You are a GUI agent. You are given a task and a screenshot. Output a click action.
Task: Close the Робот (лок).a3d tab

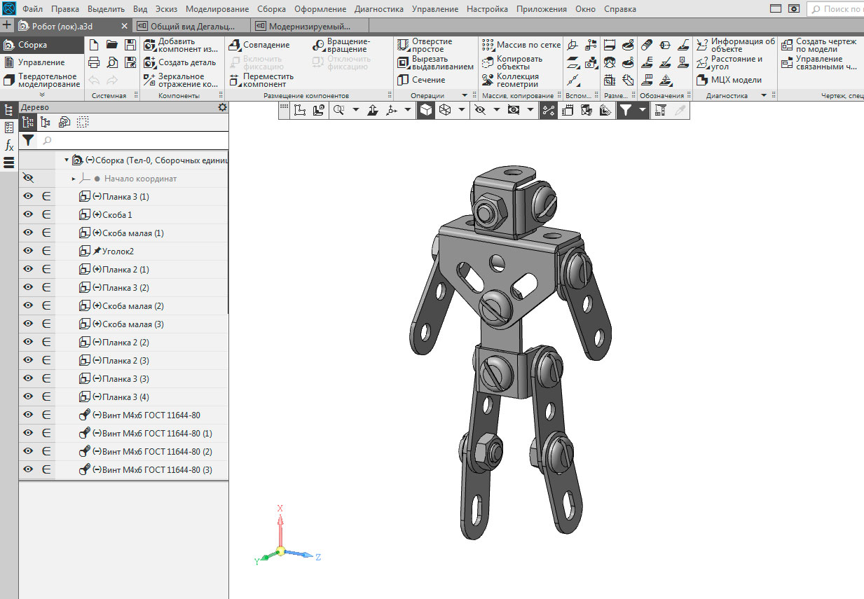(x=124, y=26)
